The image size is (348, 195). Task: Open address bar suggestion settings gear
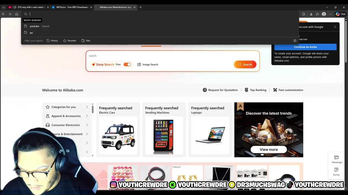click(295, 41)
